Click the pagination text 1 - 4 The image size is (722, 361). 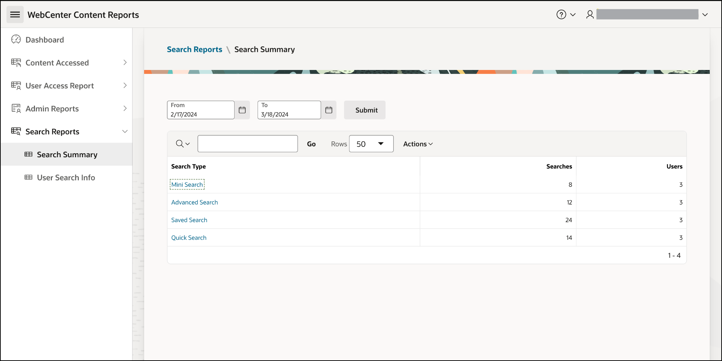674,255
